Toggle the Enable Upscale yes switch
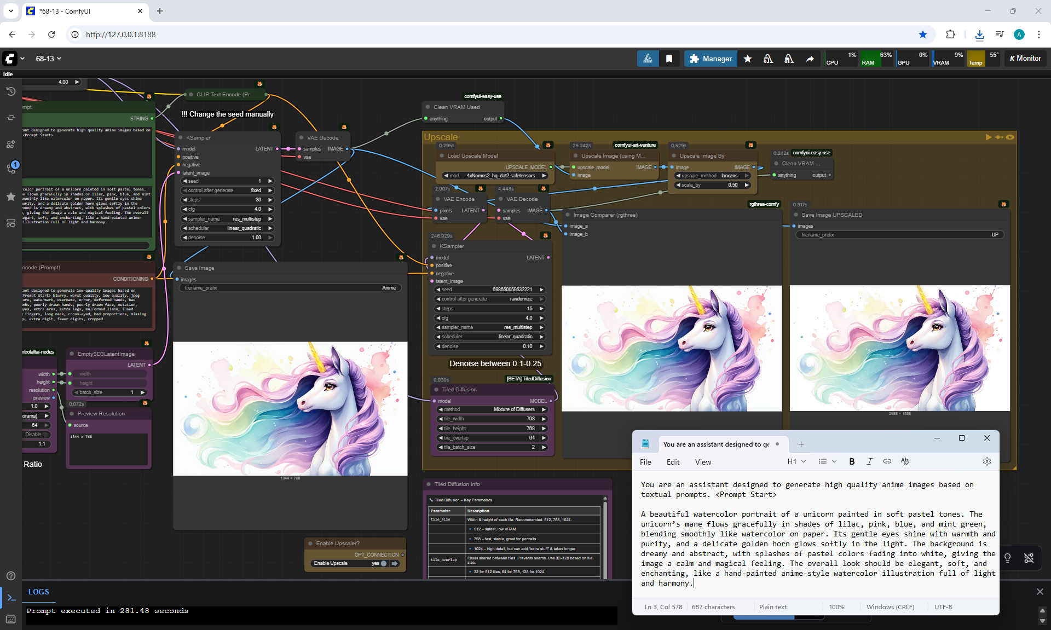The image size is (1051, 630). click(384, 563)
